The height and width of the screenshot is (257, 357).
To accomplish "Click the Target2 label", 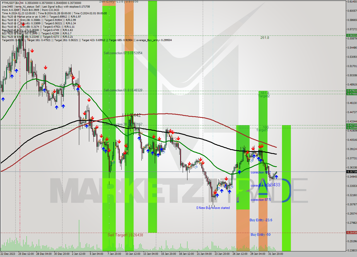I will click(264, 96).
